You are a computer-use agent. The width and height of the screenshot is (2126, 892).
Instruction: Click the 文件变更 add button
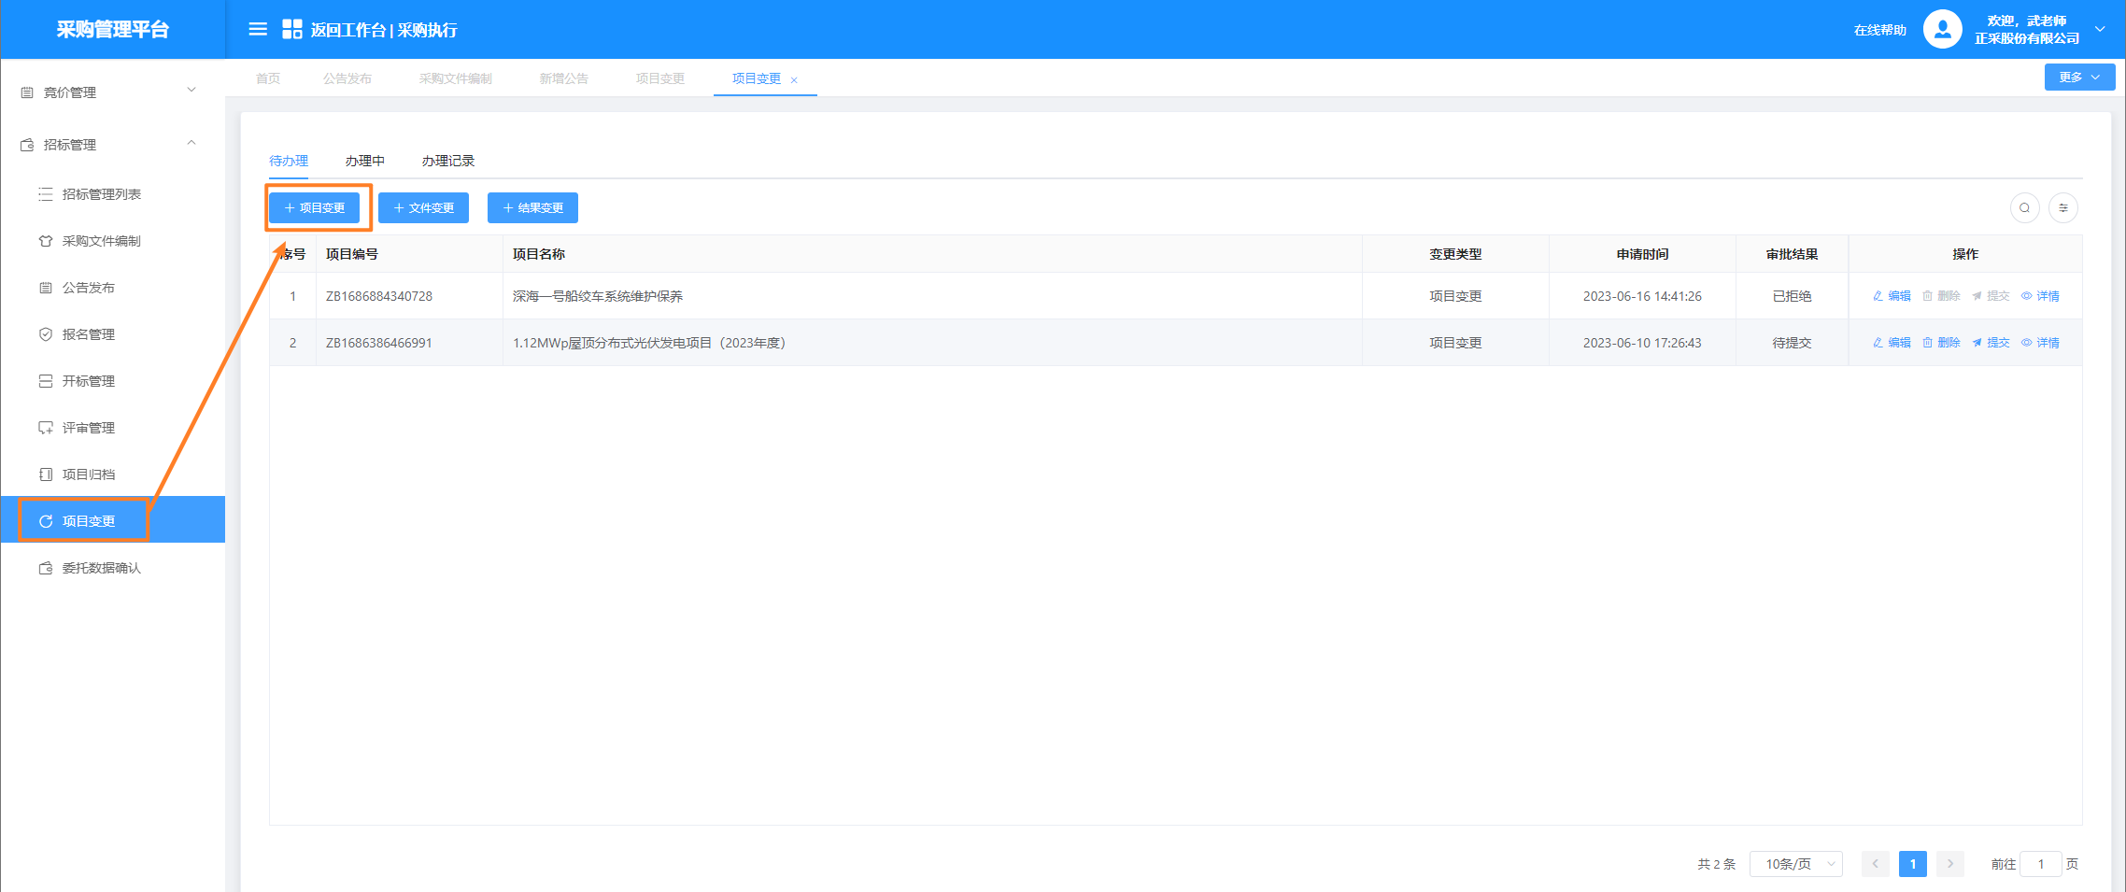(423, 208)
